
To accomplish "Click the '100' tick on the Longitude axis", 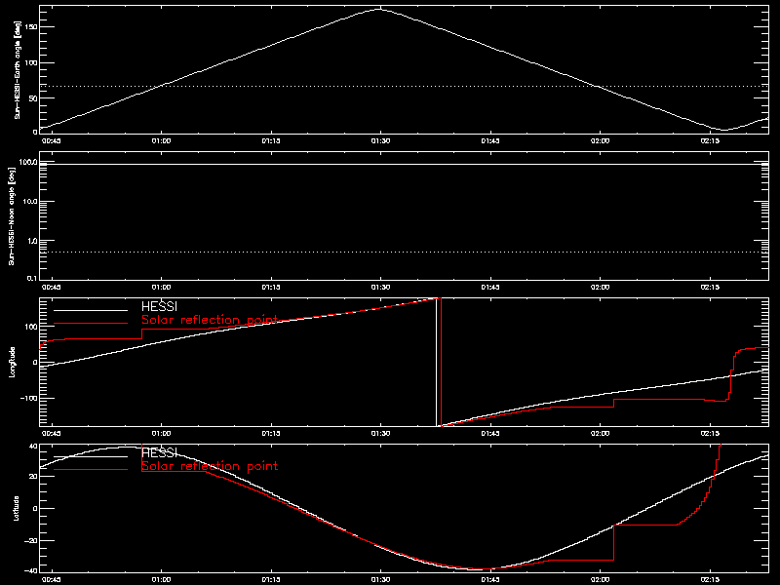I will click(x=32, y=327).
